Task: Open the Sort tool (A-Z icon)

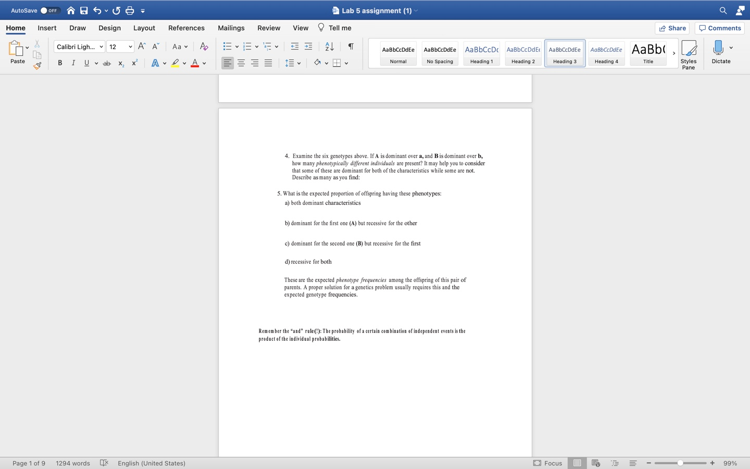Action: click(x=329, y=46)
